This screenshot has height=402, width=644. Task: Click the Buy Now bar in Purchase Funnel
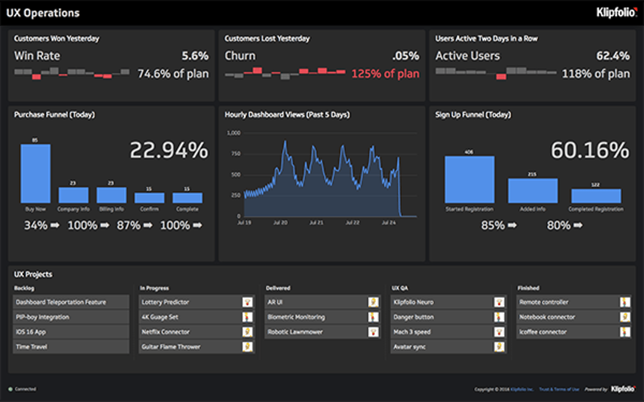tap(35, 173)
